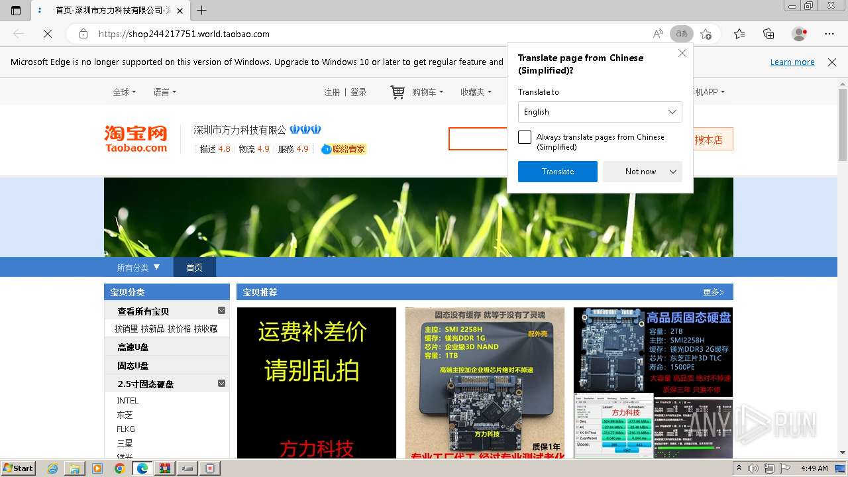Sort by 按价格

[x=179, y=329]
